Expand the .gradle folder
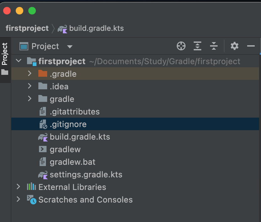Viewport: 261px width, 222px height. (30, 73)
